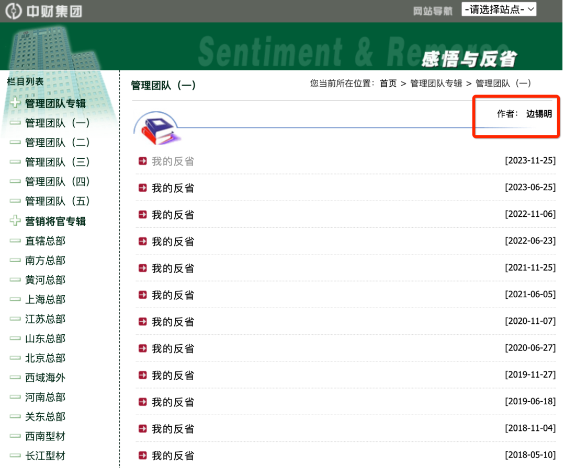Screen dimensions: 565x468
Task: Expand the 管理团队专辑 plus icon
Action: pyautogui.click(x=15, y=103)
